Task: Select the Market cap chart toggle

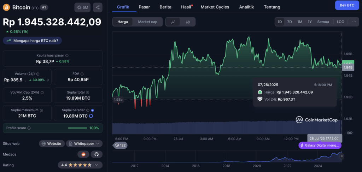Action: click(147, 22)
